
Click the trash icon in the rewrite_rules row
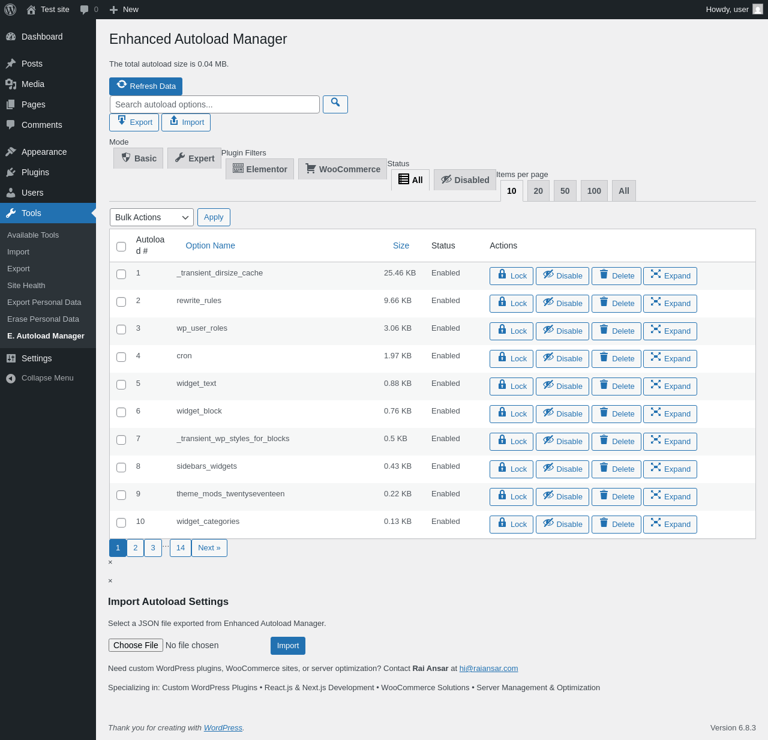604,301
